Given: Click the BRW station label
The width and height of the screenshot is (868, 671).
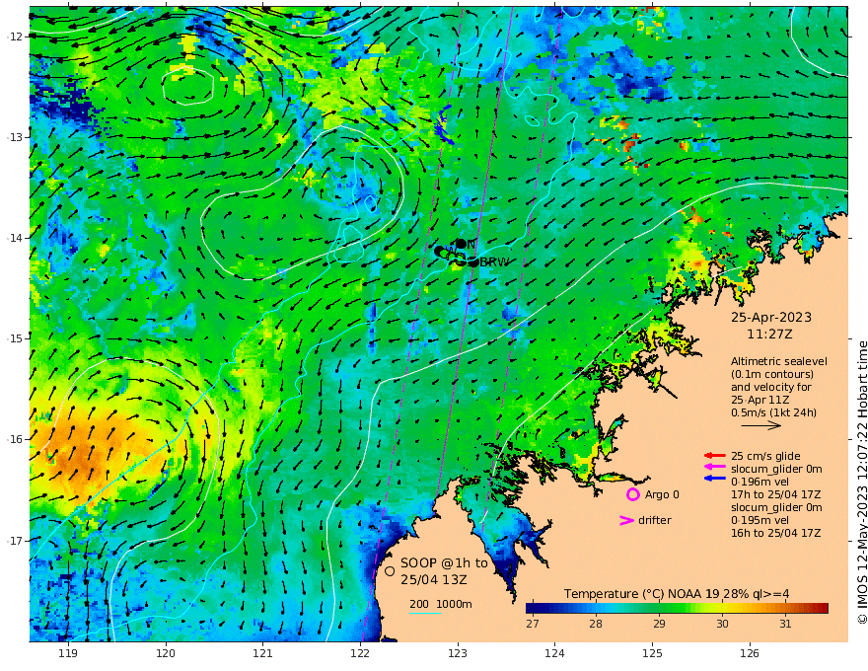Looking at the screenshot, I should 494,262.
